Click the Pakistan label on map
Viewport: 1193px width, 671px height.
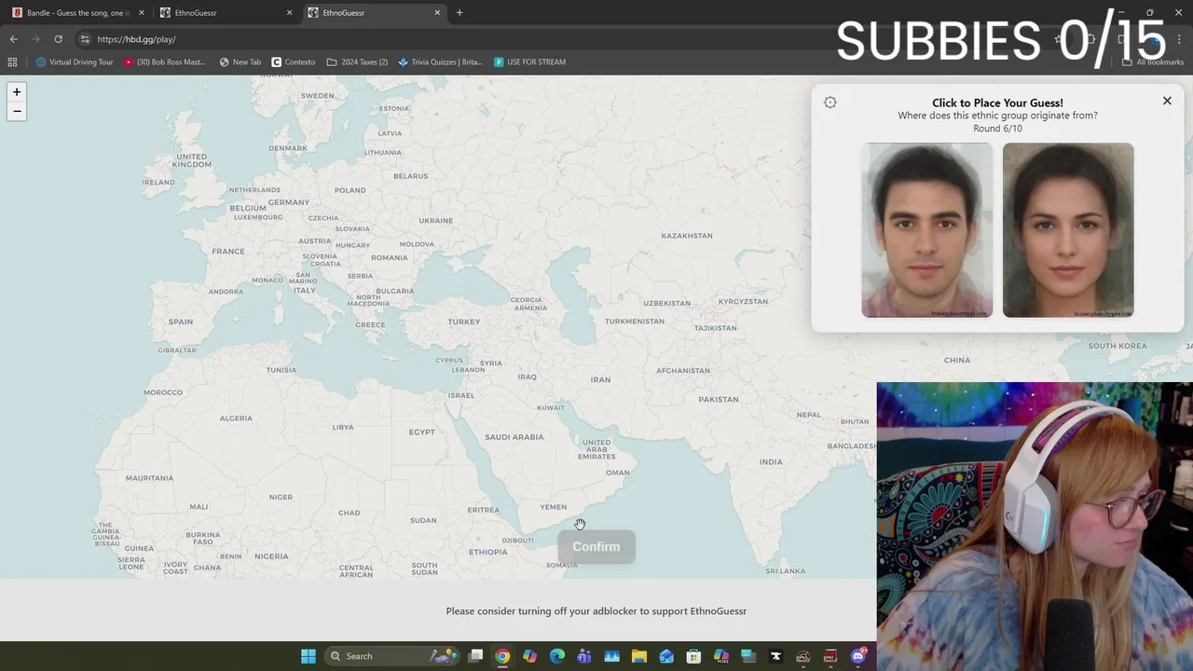719,399
